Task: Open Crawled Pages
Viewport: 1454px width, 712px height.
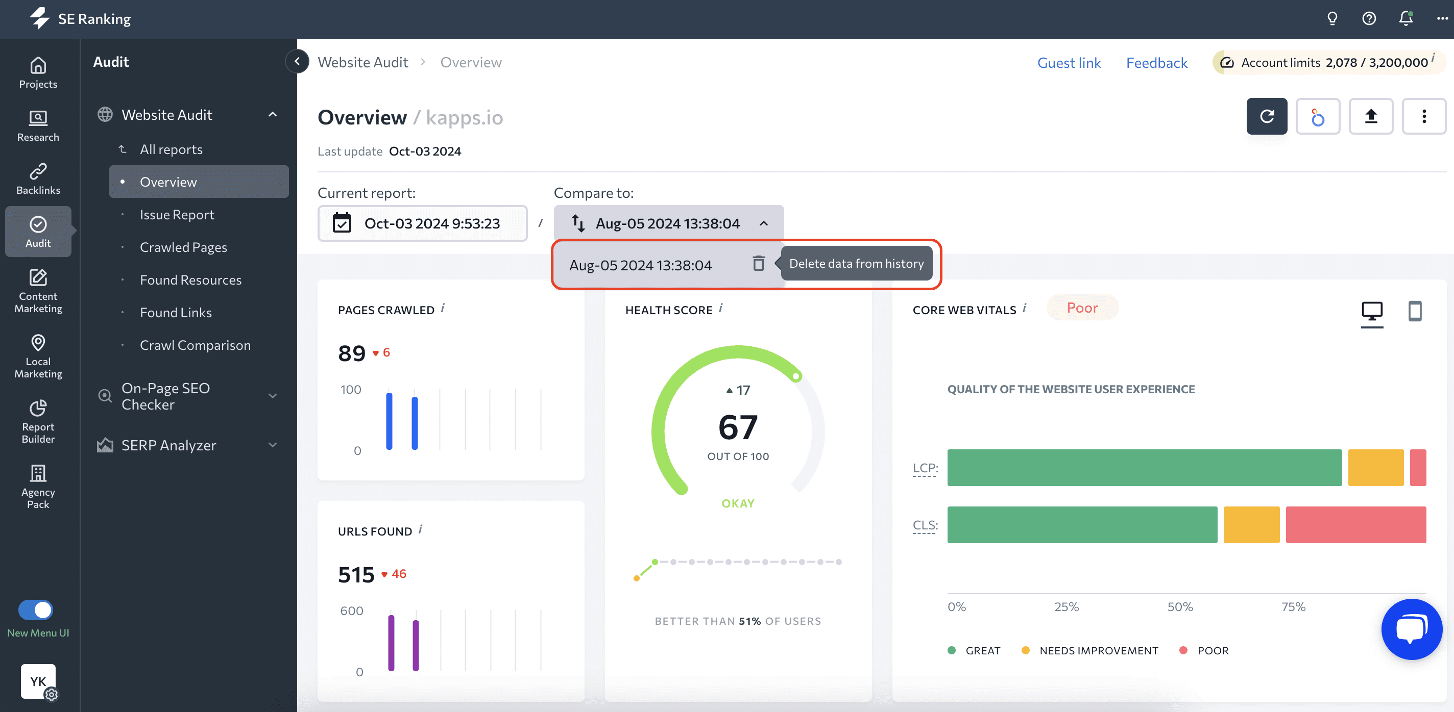Action: click(183, 247)
